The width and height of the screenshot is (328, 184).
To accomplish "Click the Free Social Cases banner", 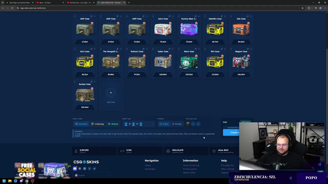I will pos(42,170).
